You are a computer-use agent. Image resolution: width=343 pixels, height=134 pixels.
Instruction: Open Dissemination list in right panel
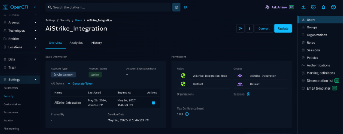pos(320,81)
